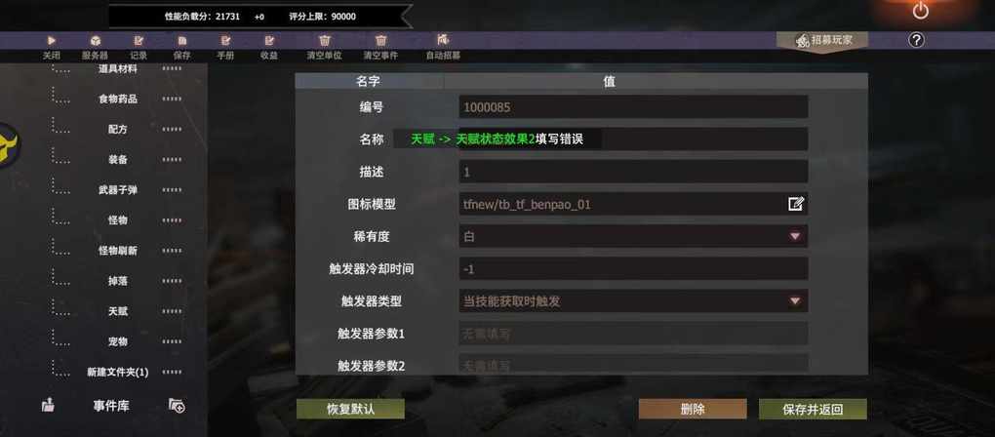Click the 记录 record icon
This screenshot has width=995, height=437.
coord(139,40)
